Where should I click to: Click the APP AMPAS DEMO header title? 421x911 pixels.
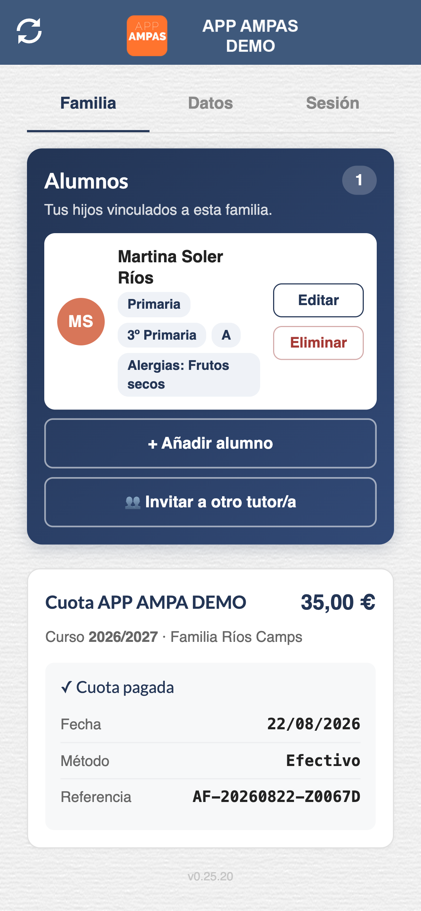pyautogui.click(x=250, y=36)
